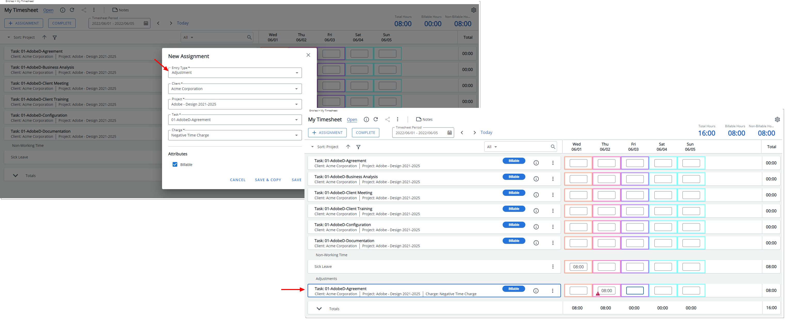Open All filter dropdown in right timesheet
787x321 pixels.
[x=492, y=147]
